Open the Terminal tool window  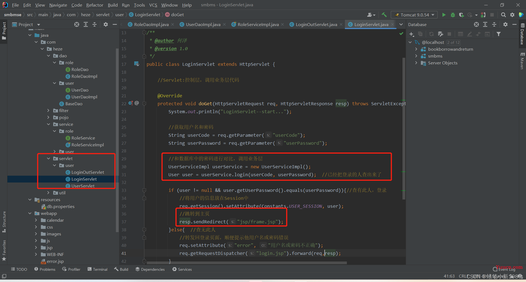(x=98, y=269)
